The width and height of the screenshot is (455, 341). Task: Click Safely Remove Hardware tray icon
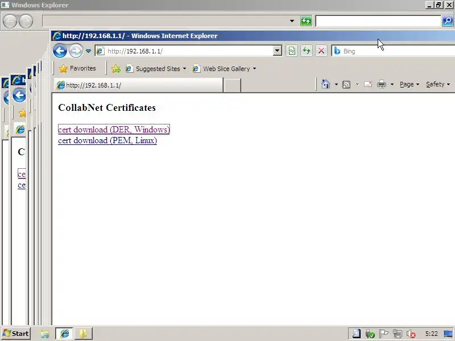click(x=370, y=334)
